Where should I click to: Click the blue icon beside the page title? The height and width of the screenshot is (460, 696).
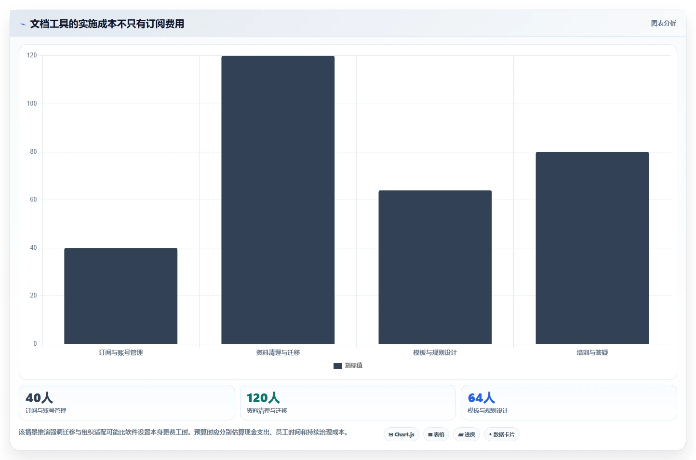[x=23, y=24]
